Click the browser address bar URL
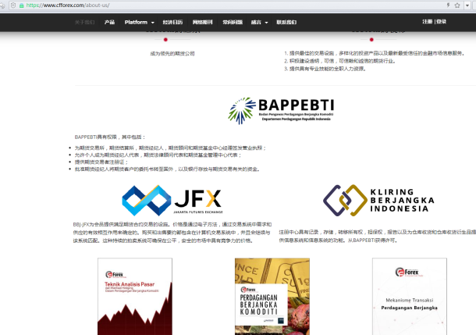 pos(68,5)
